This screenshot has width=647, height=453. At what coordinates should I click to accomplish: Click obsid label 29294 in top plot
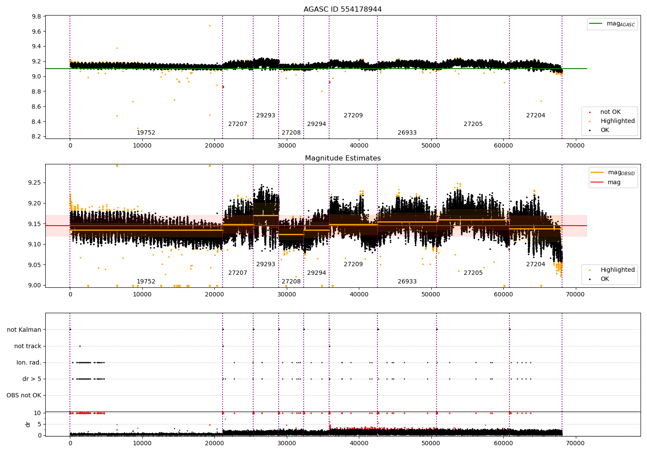point(317,124)
